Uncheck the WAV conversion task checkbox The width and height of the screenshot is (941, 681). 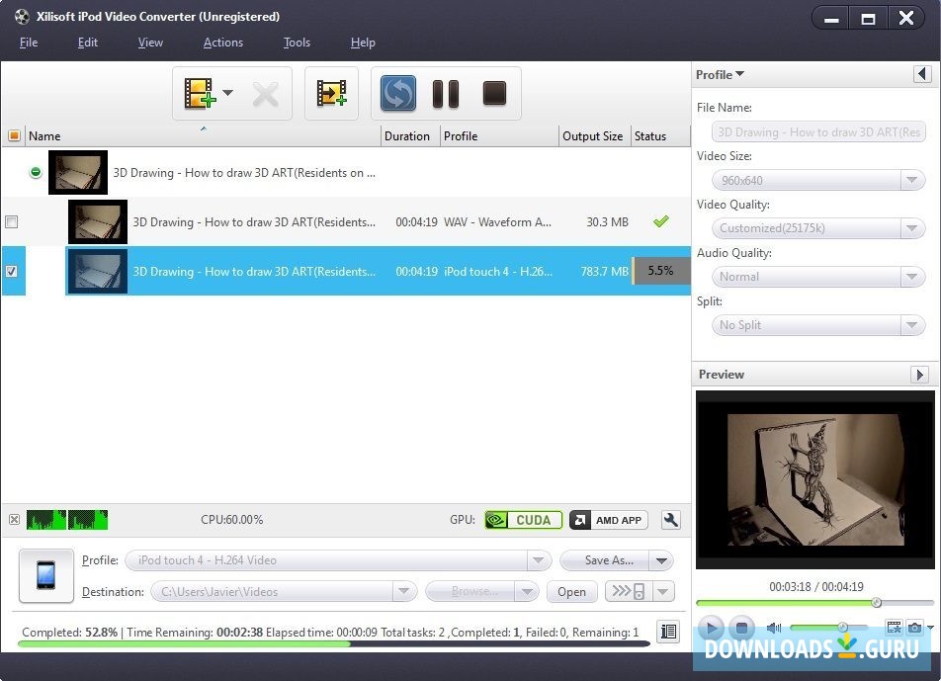pyautogui.click(x=11, y=221)
